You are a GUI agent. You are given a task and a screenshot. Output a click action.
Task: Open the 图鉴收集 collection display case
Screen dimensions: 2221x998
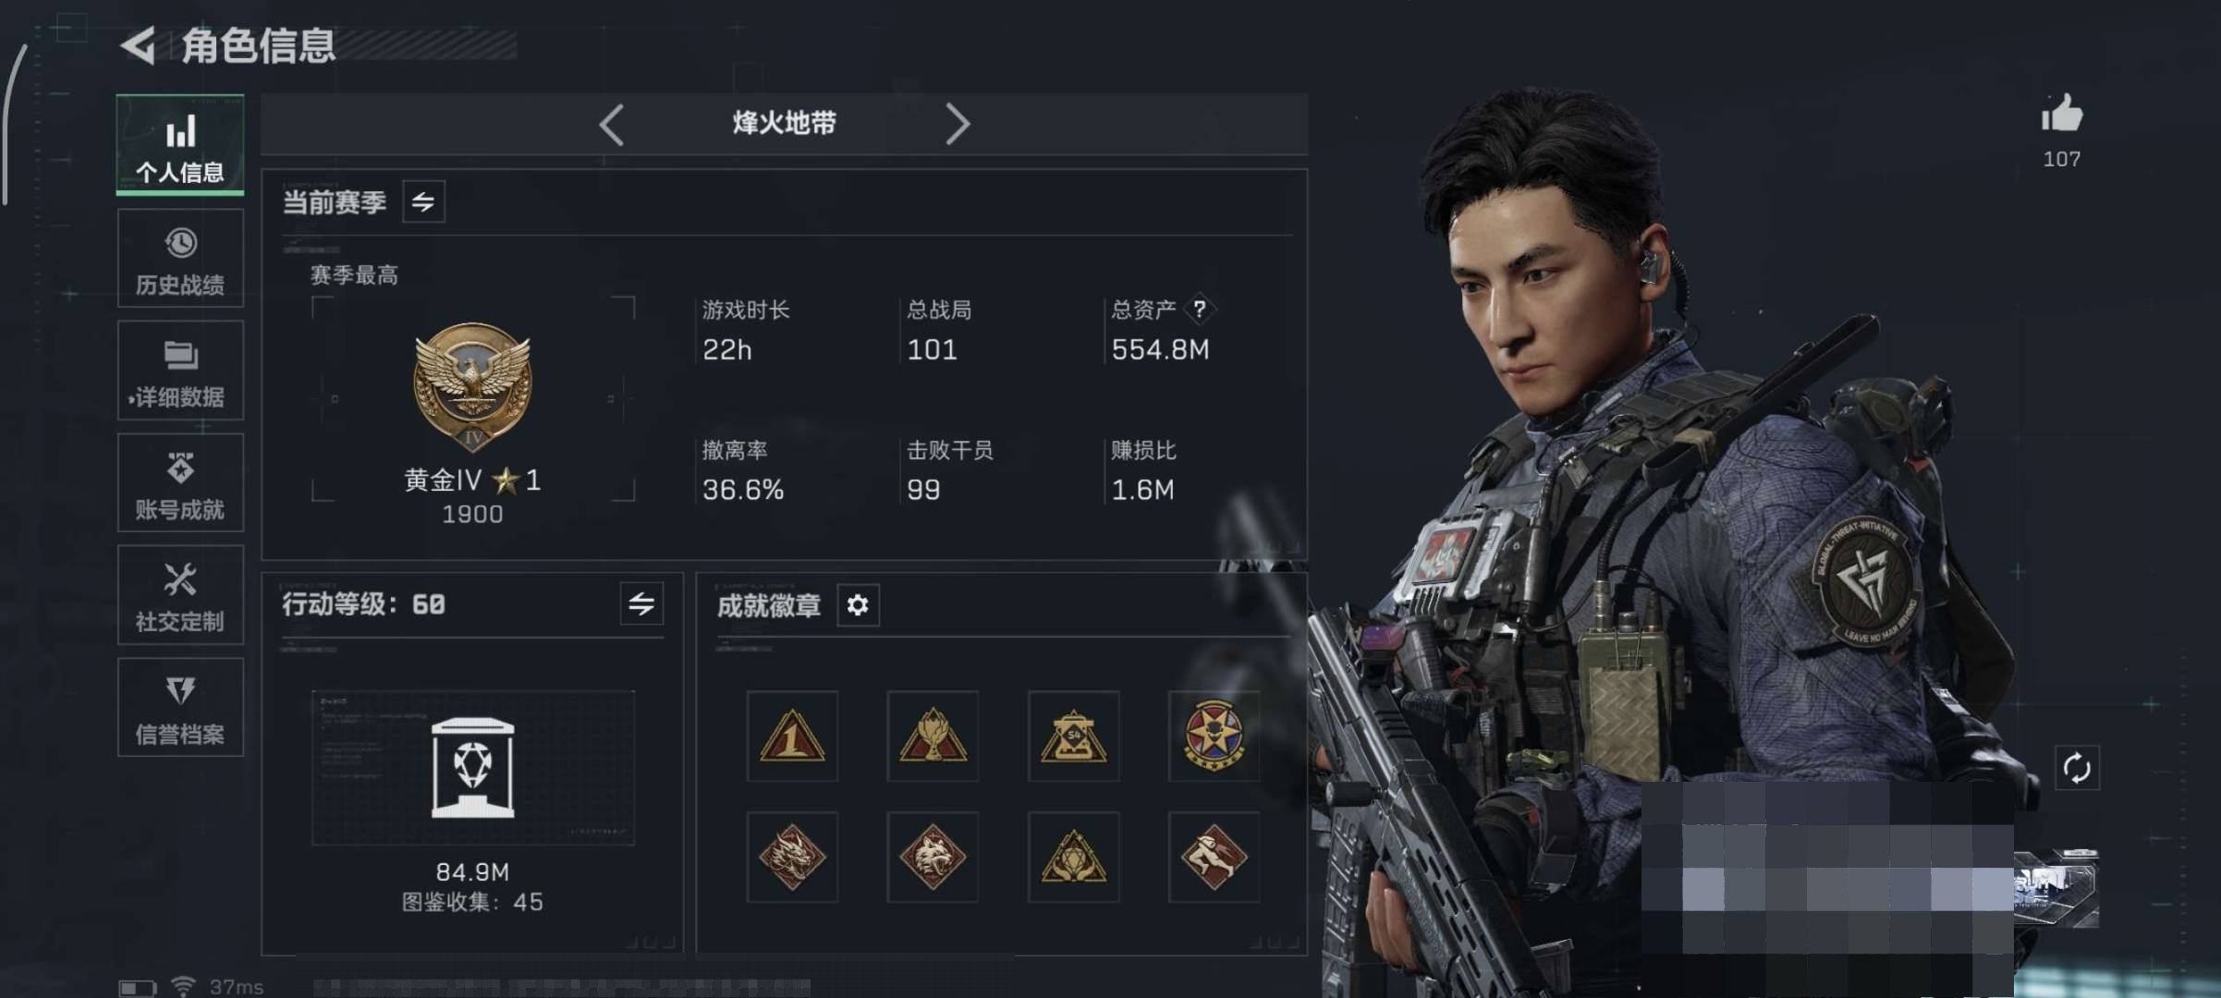point(472,768)
